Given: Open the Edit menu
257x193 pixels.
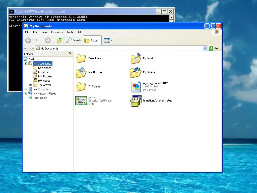Looking at the screenshot, I should [35, 32].
